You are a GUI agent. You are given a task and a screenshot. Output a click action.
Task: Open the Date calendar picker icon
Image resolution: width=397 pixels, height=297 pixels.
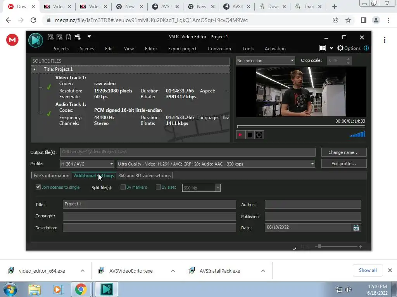[356, 227]
